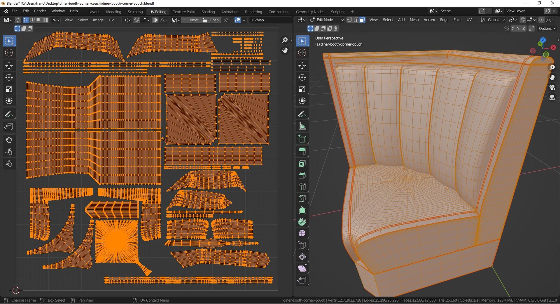The height and width of the screenshot is (304, 560).
Task: Open the sticky selection mode dropdown
Action: pyautogui.click(x=55, y=20)
